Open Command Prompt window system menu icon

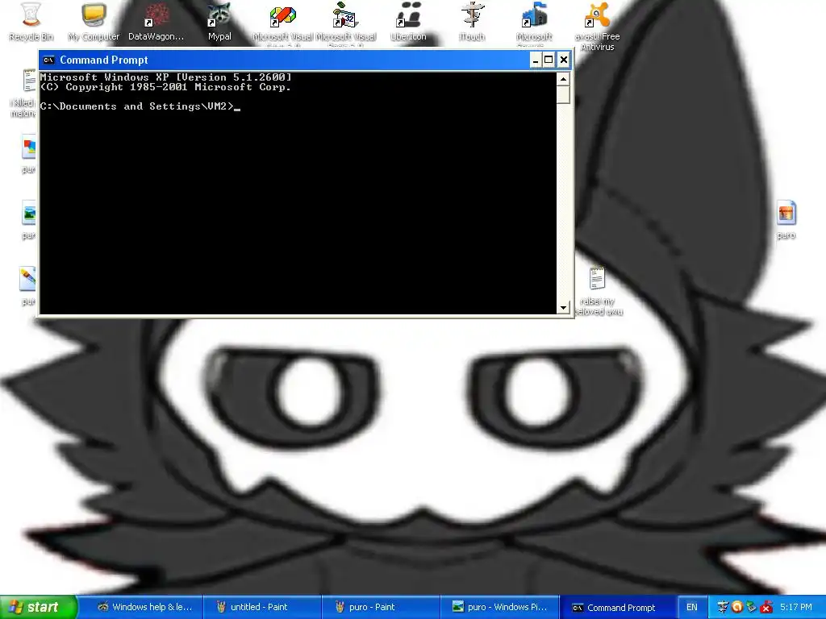point(49,60)
